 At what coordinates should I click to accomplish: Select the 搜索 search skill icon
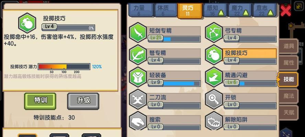pyautogui.click(x=138, y=121)
